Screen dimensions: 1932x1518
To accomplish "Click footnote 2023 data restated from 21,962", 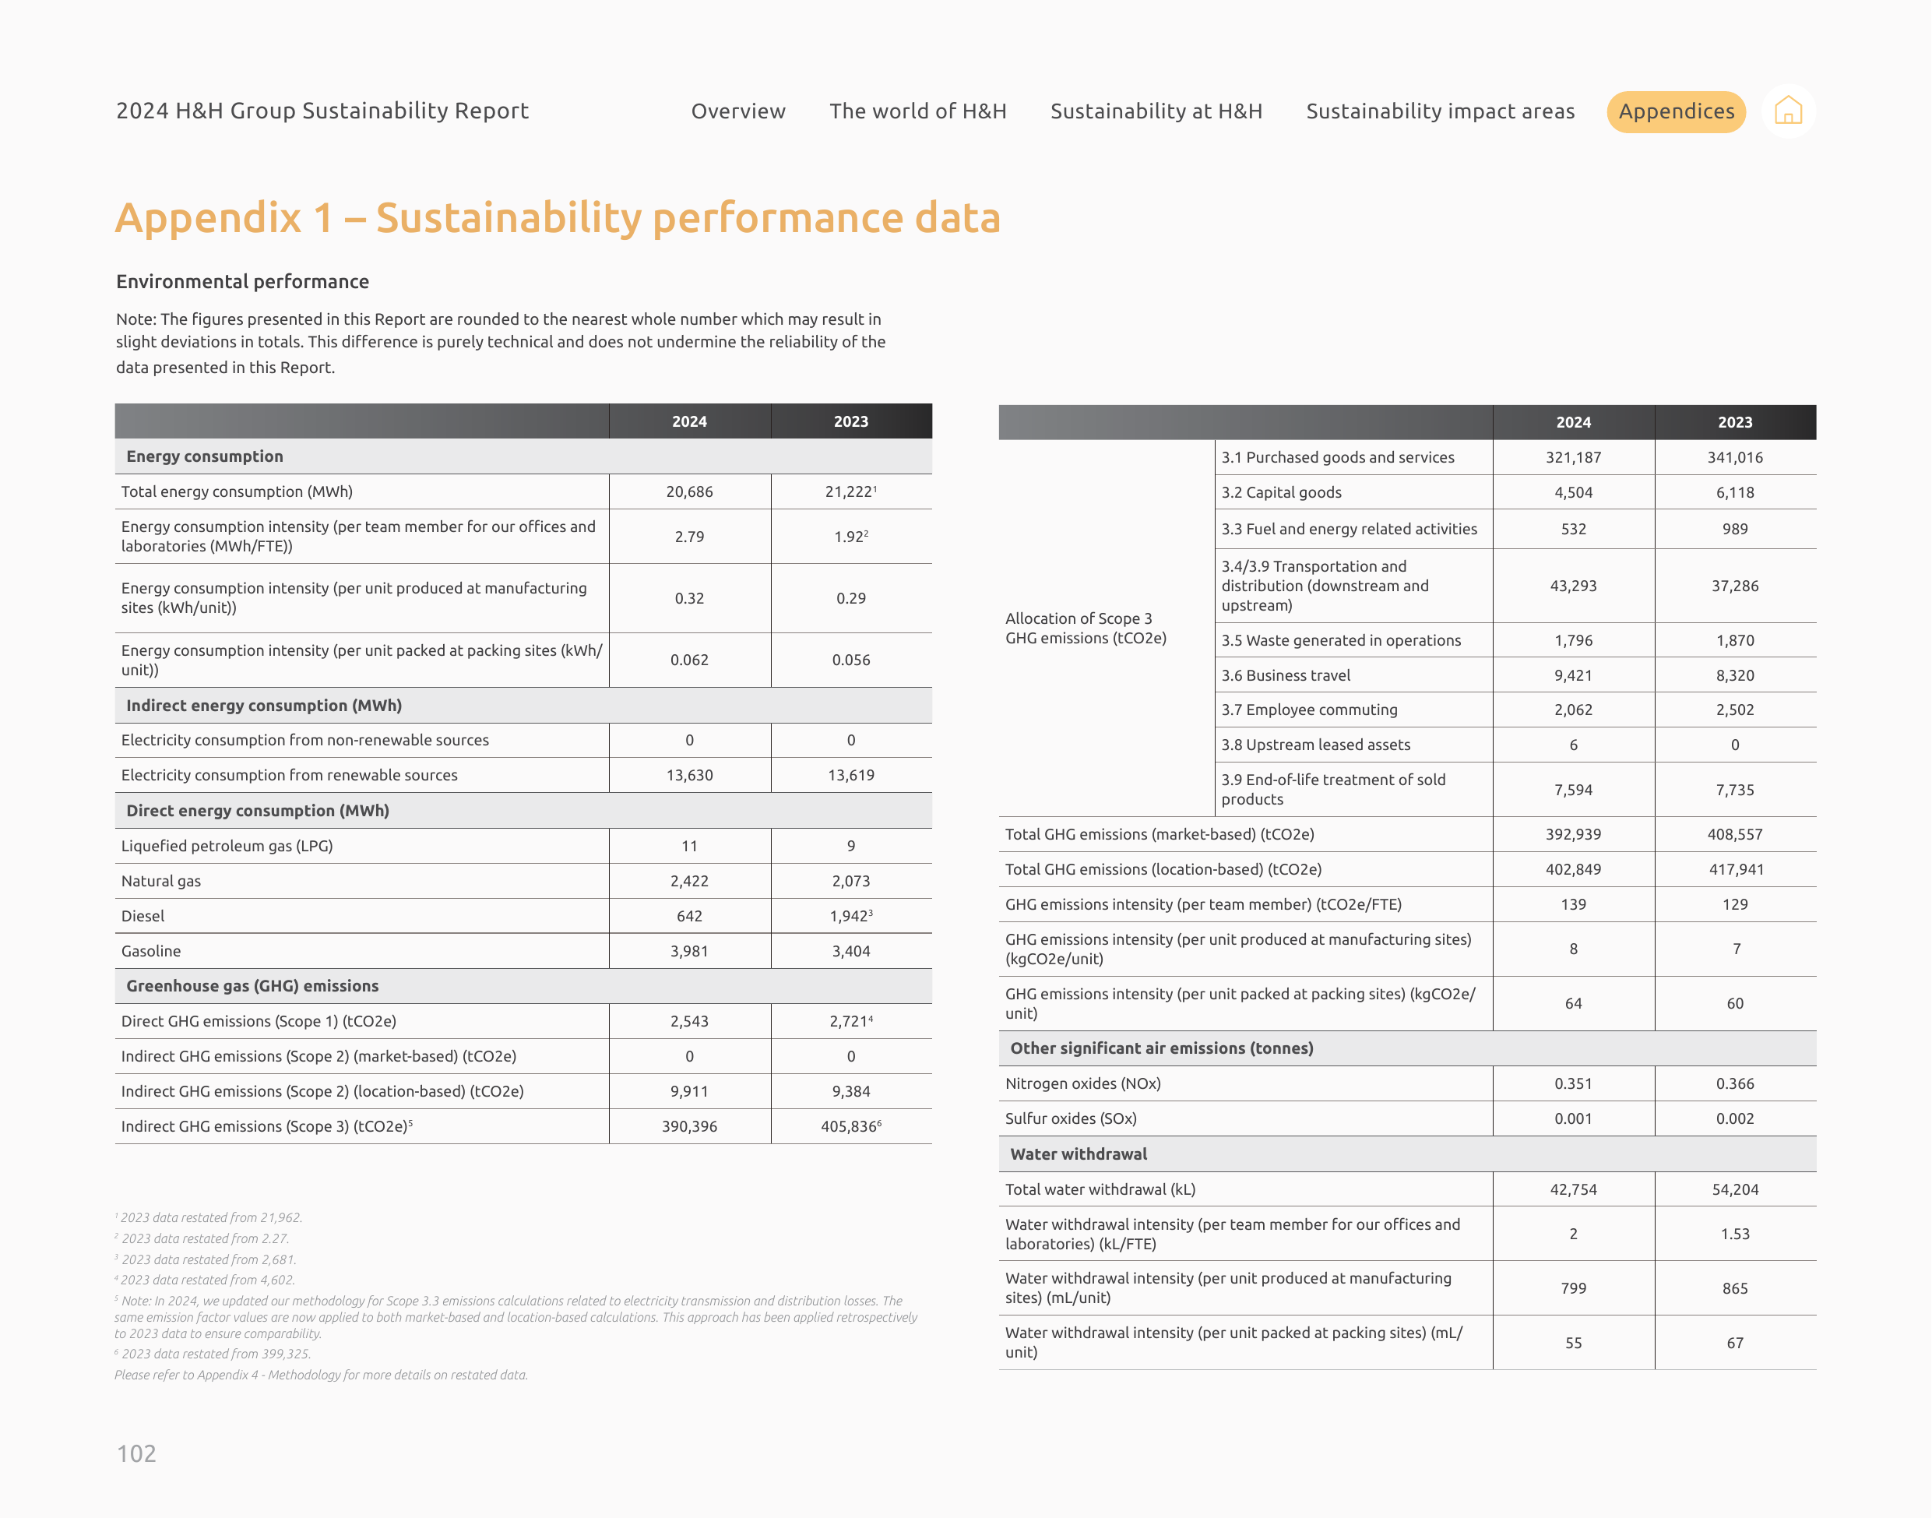I will click(209, 1217).
